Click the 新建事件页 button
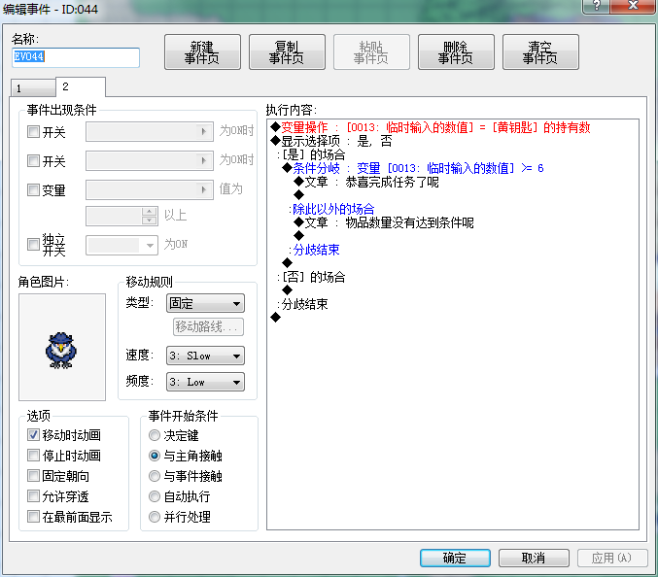 click(x=202, y=52)
